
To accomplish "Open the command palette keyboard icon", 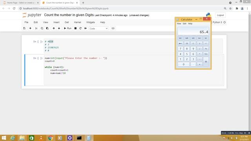I will point(113,28).
